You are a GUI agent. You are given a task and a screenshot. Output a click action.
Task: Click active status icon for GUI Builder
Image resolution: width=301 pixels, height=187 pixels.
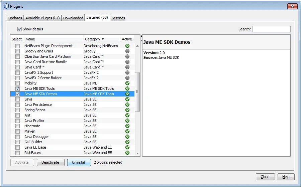tap(127, 142)
